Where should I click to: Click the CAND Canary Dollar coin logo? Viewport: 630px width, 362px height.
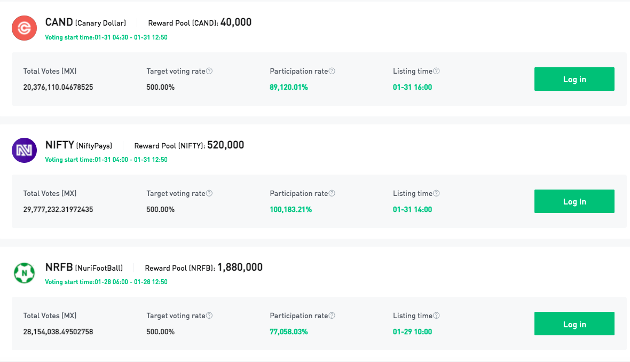click(24, 28)
